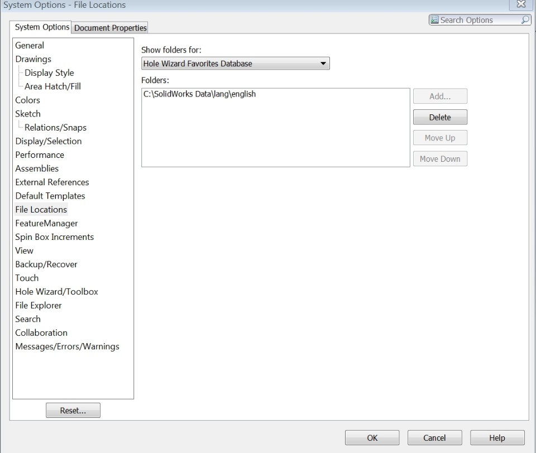This screenshot has width=536, height=453.
Task: Click the Move Down button
Action: pyautogui.click(x=440, y=159)
